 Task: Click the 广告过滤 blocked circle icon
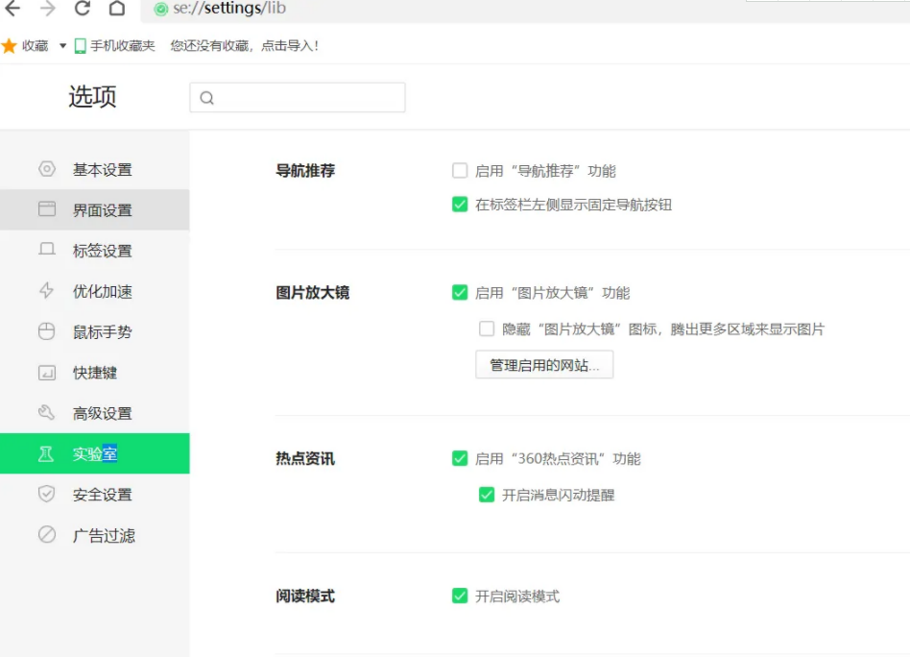[x=46, y=535]
